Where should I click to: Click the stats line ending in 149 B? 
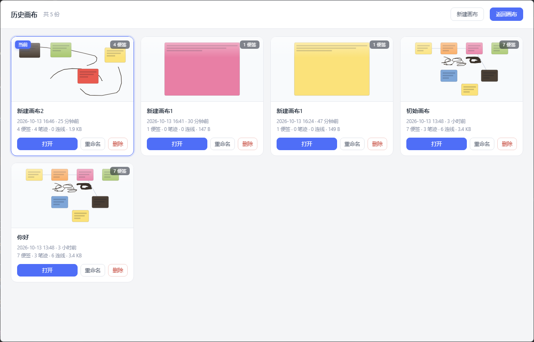(x=308, y=129)
